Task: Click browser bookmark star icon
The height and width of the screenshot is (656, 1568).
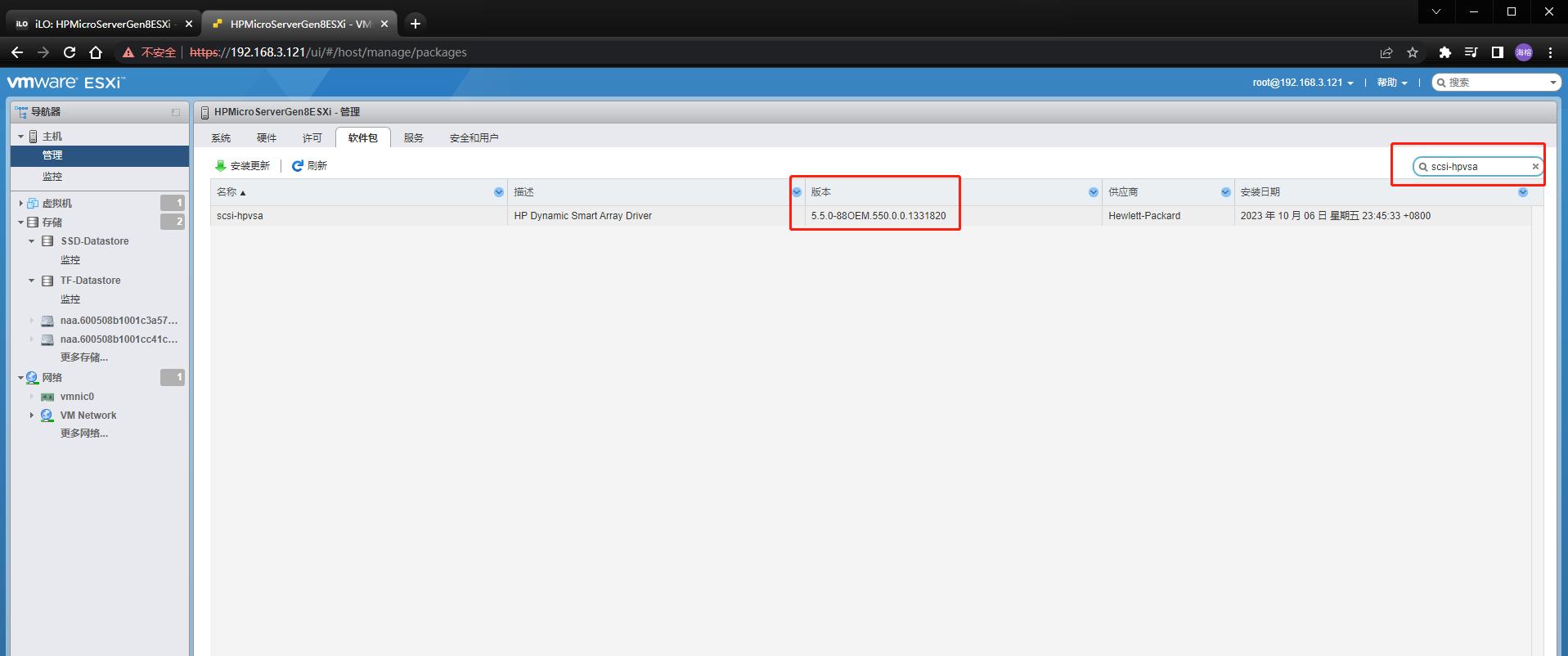Action: pyautogui.click(x=1413, y=52)
